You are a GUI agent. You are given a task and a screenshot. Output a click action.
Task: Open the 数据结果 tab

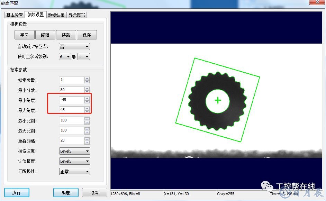[56, 15]
